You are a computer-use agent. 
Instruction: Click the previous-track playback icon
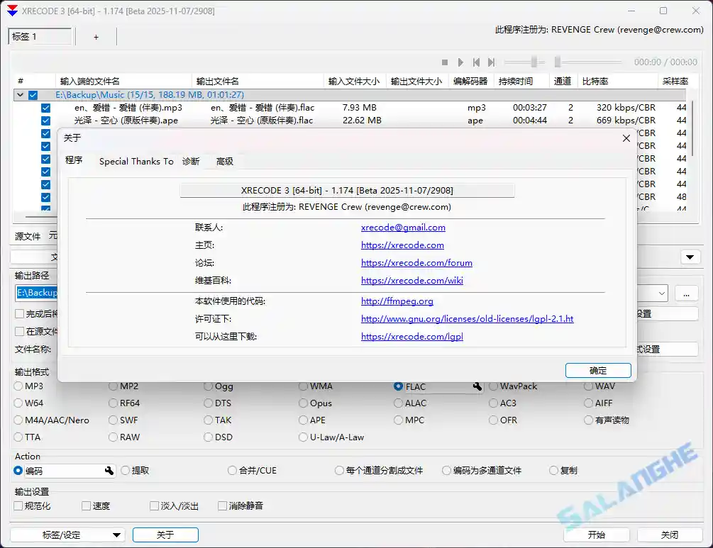pyautogui.click(x=477, y=62)
